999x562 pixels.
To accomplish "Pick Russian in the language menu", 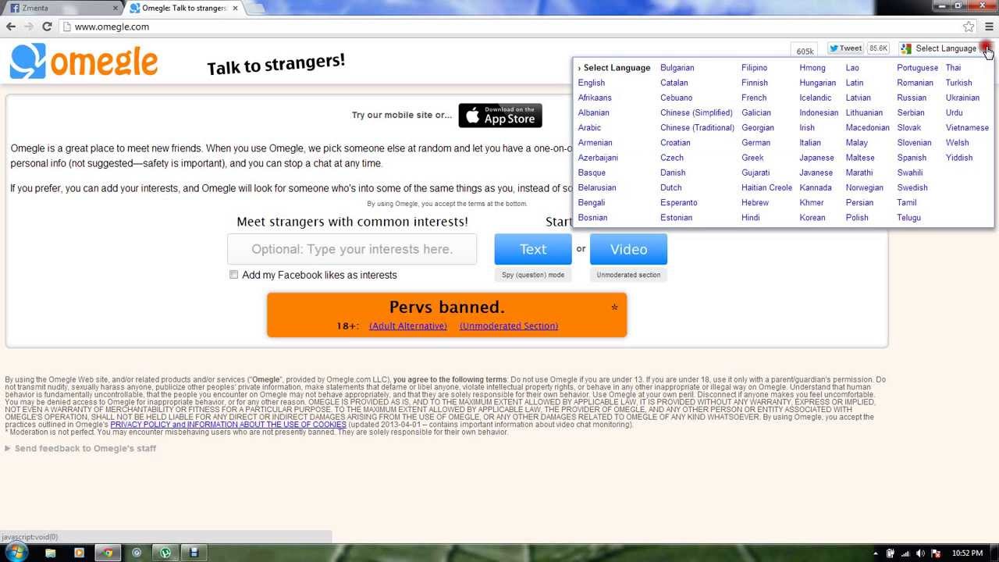I will 912,98.
